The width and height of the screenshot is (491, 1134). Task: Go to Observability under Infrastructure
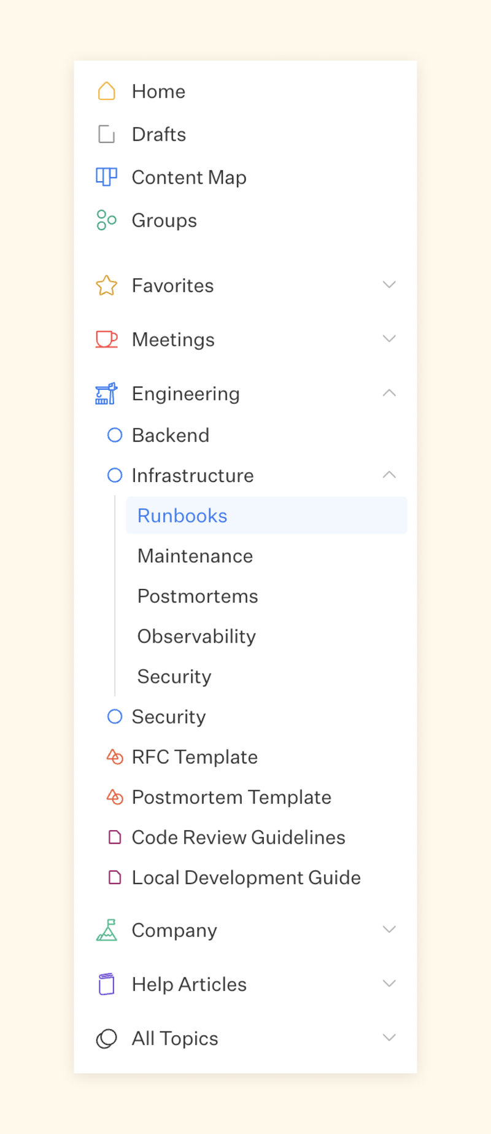(x=196, y=636)
